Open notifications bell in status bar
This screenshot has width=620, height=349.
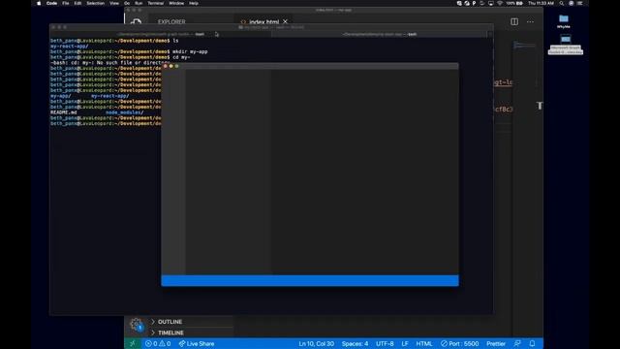click(x=532, y=343)
